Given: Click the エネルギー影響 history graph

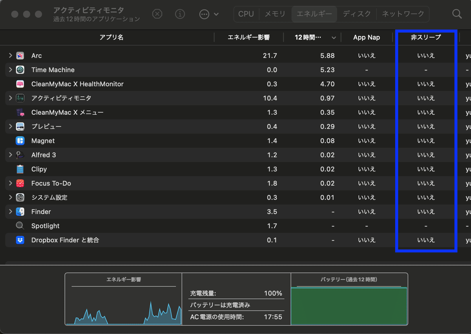Looking at the screenshot, I should (x=124, y=305).
